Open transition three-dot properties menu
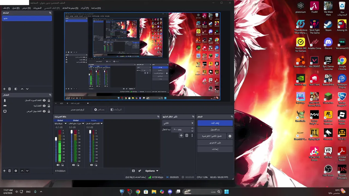 (192, 135)
